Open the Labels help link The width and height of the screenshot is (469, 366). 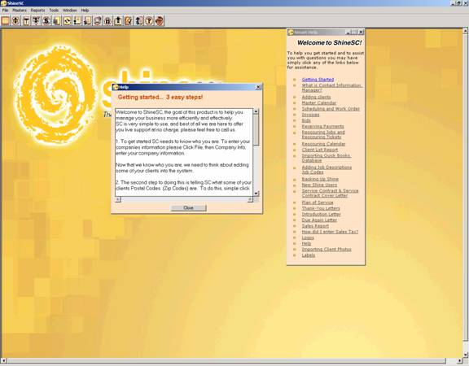tap(309, 255)
